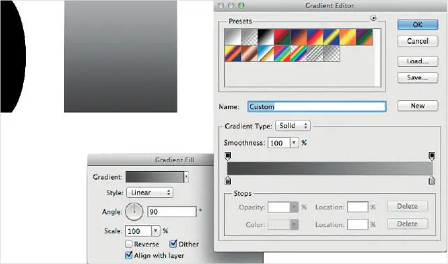
Task: Click the Gradient Fill dialog title bar
Action: tap(150, 160)
